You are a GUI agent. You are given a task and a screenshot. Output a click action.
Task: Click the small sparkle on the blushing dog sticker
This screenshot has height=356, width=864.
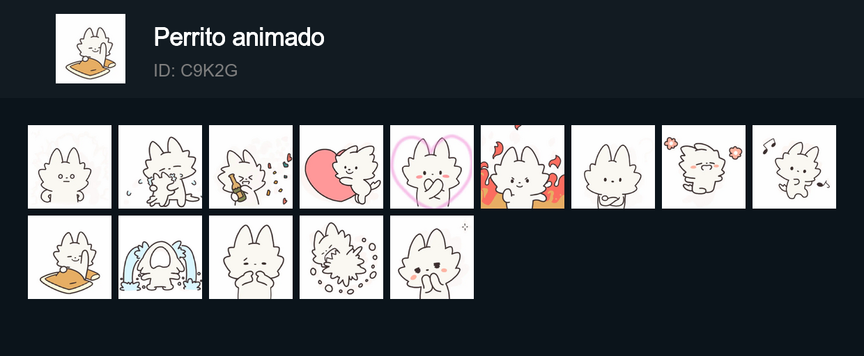465,227
